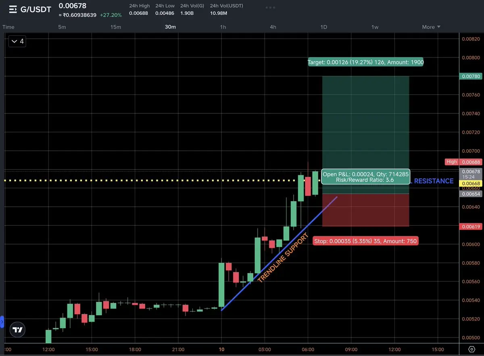Image resolution: width=484 pixels, height=356 pixels.
Task: Click the 09:00 time axis label
Action: [x=351, y=349]
